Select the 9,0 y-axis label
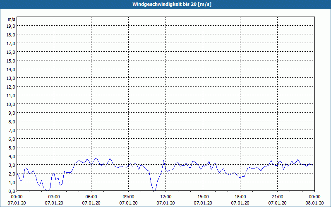331x207 pixels. point(12,113)
